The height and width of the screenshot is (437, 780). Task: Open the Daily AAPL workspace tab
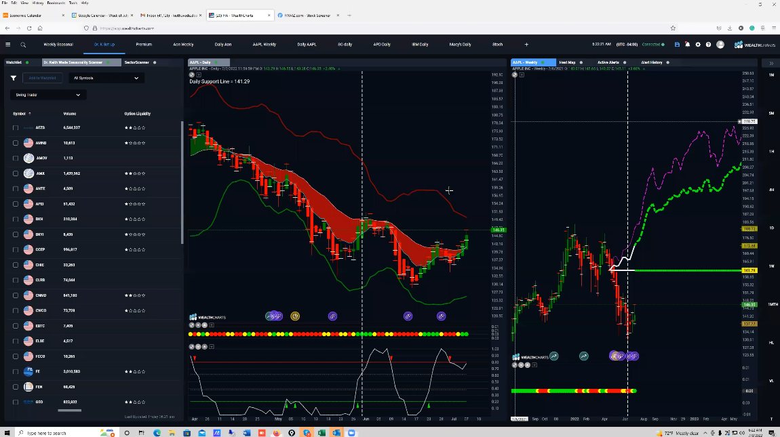[307, 45]
